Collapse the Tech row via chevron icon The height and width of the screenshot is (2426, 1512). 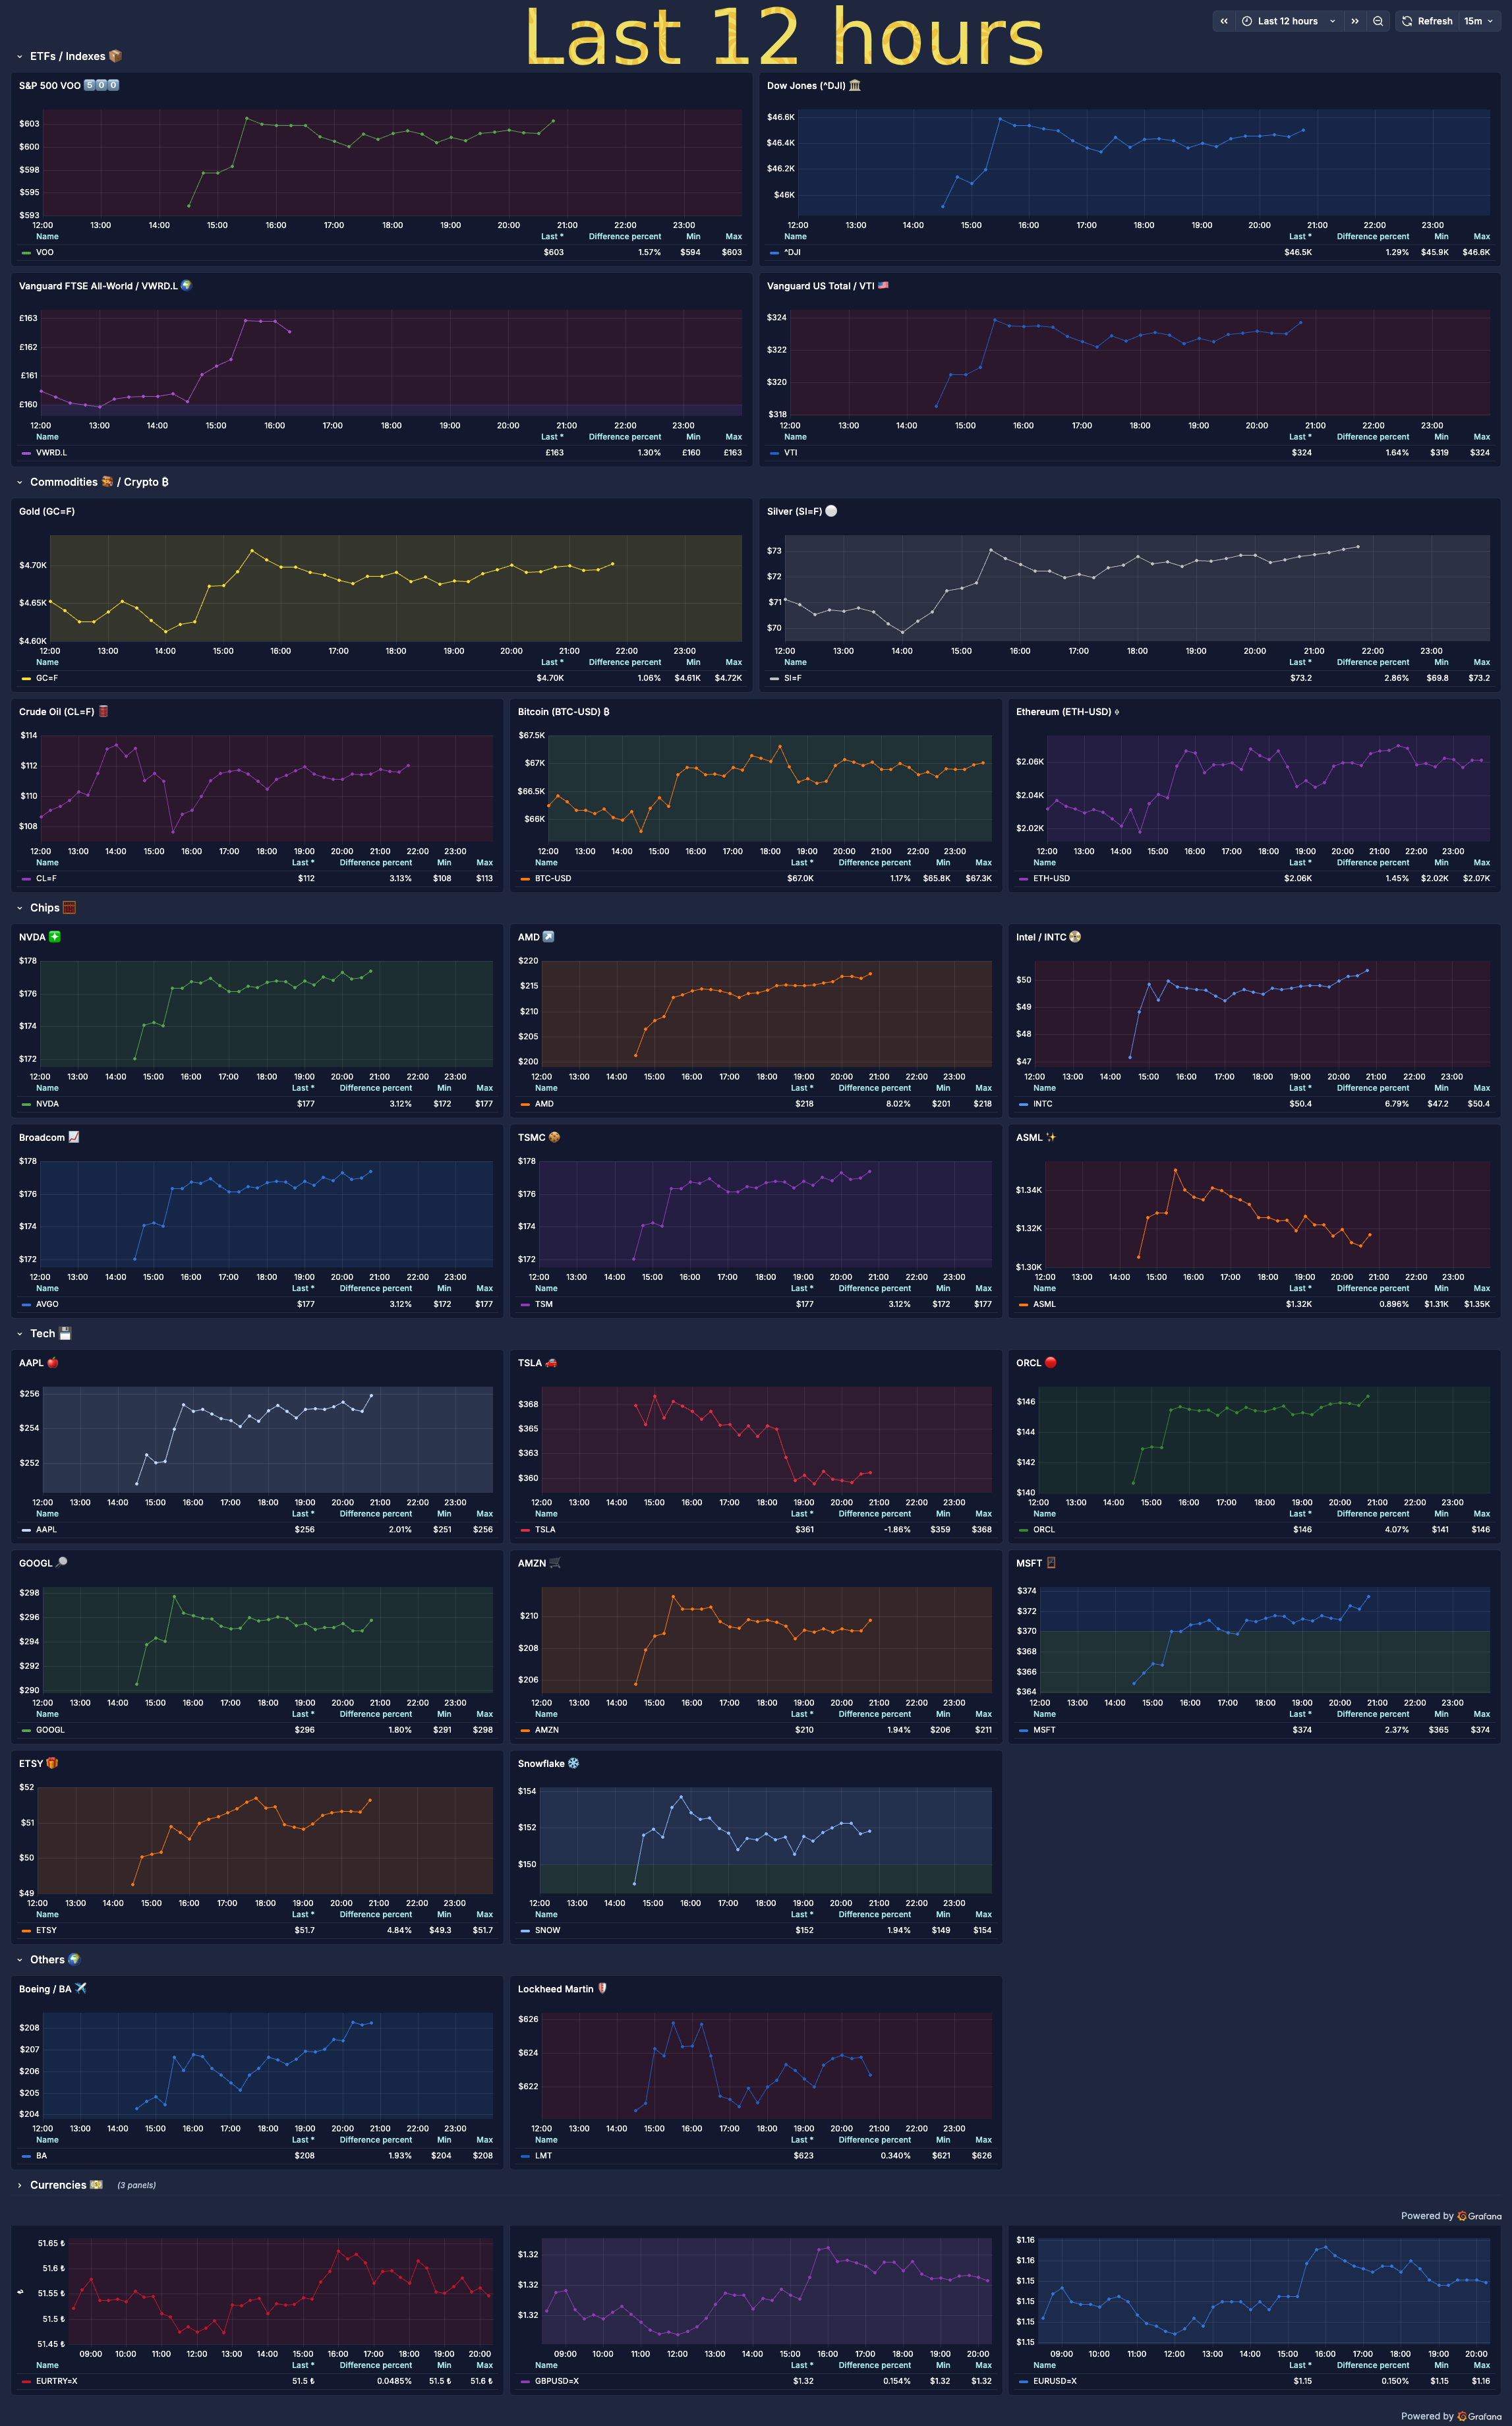pyautogui.click(x=19, y=1334)
